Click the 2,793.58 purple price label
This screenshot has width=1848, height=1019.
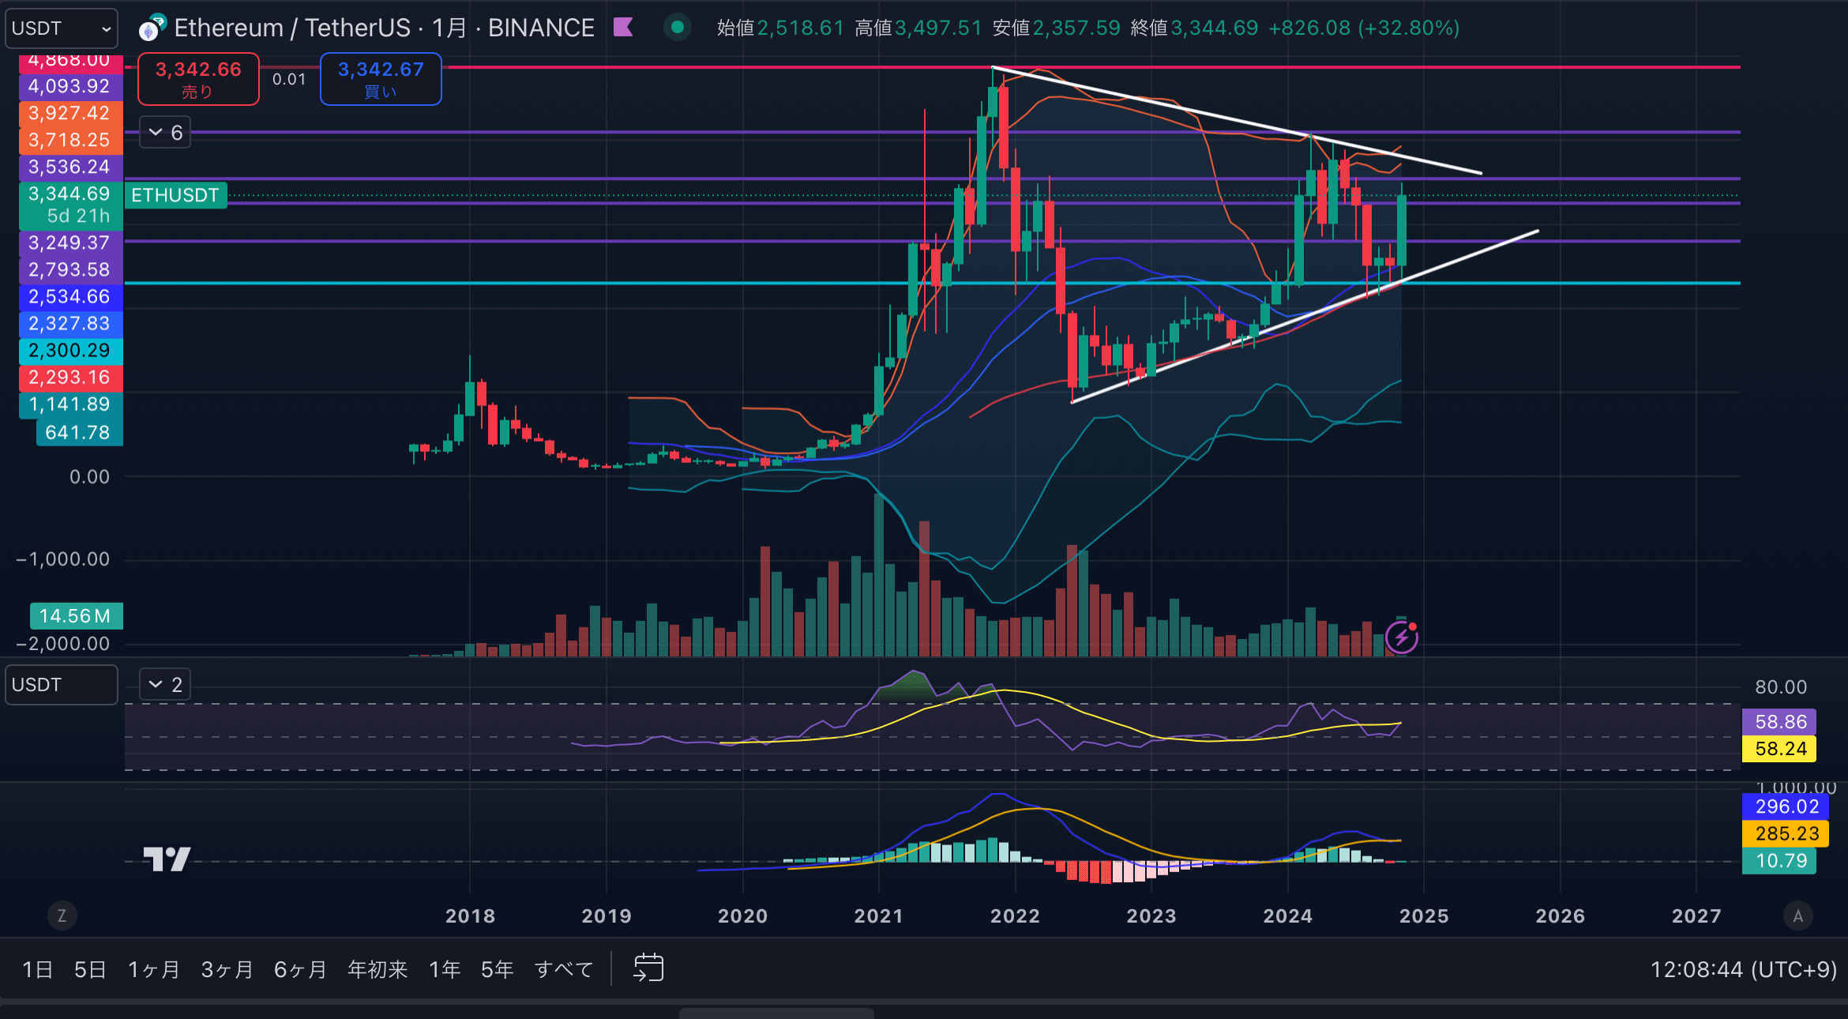(70, 269)
